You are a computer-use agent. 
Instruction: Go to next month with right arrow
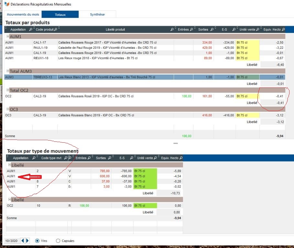point(27,241)
